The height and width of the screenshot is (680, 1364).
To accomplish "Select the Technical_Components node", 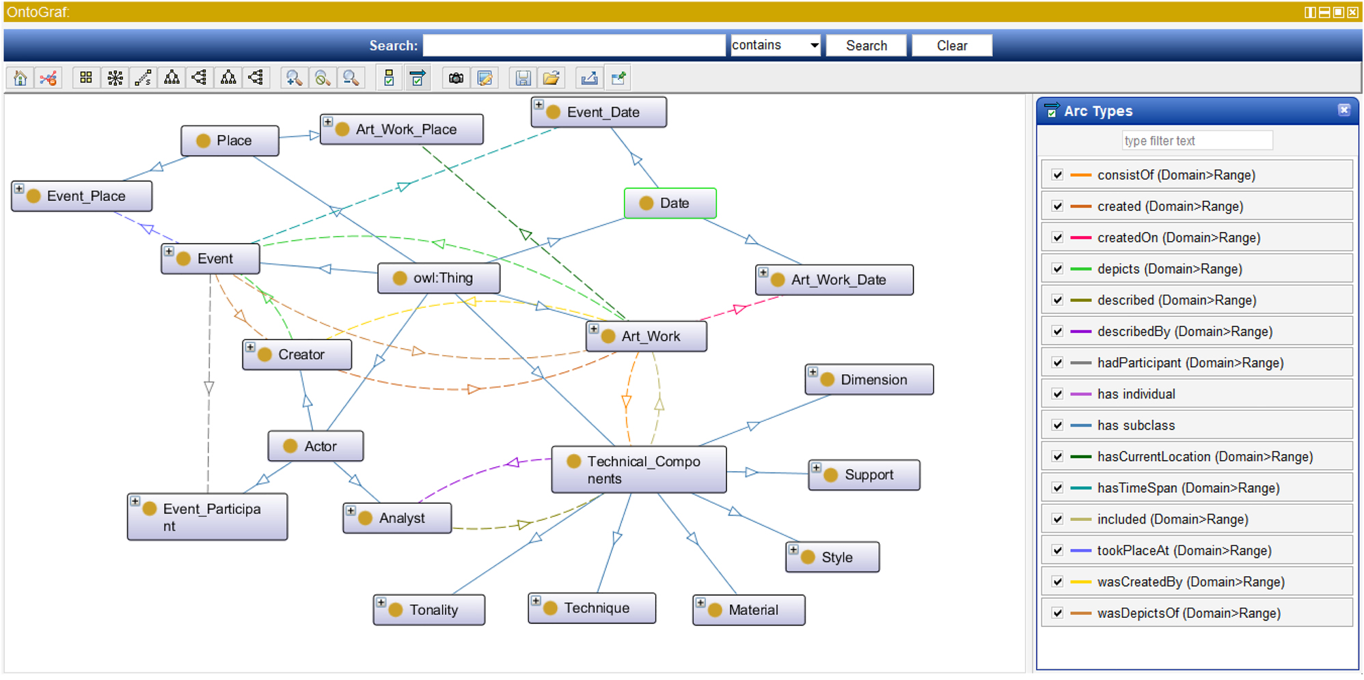I will tap(638, 470).
